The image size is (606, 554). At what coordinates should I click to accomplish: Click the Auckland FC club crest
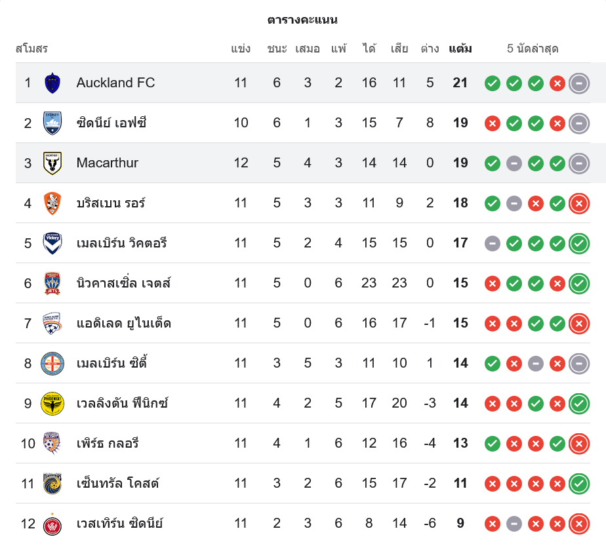pyautogui.click(x=52, y=83)
